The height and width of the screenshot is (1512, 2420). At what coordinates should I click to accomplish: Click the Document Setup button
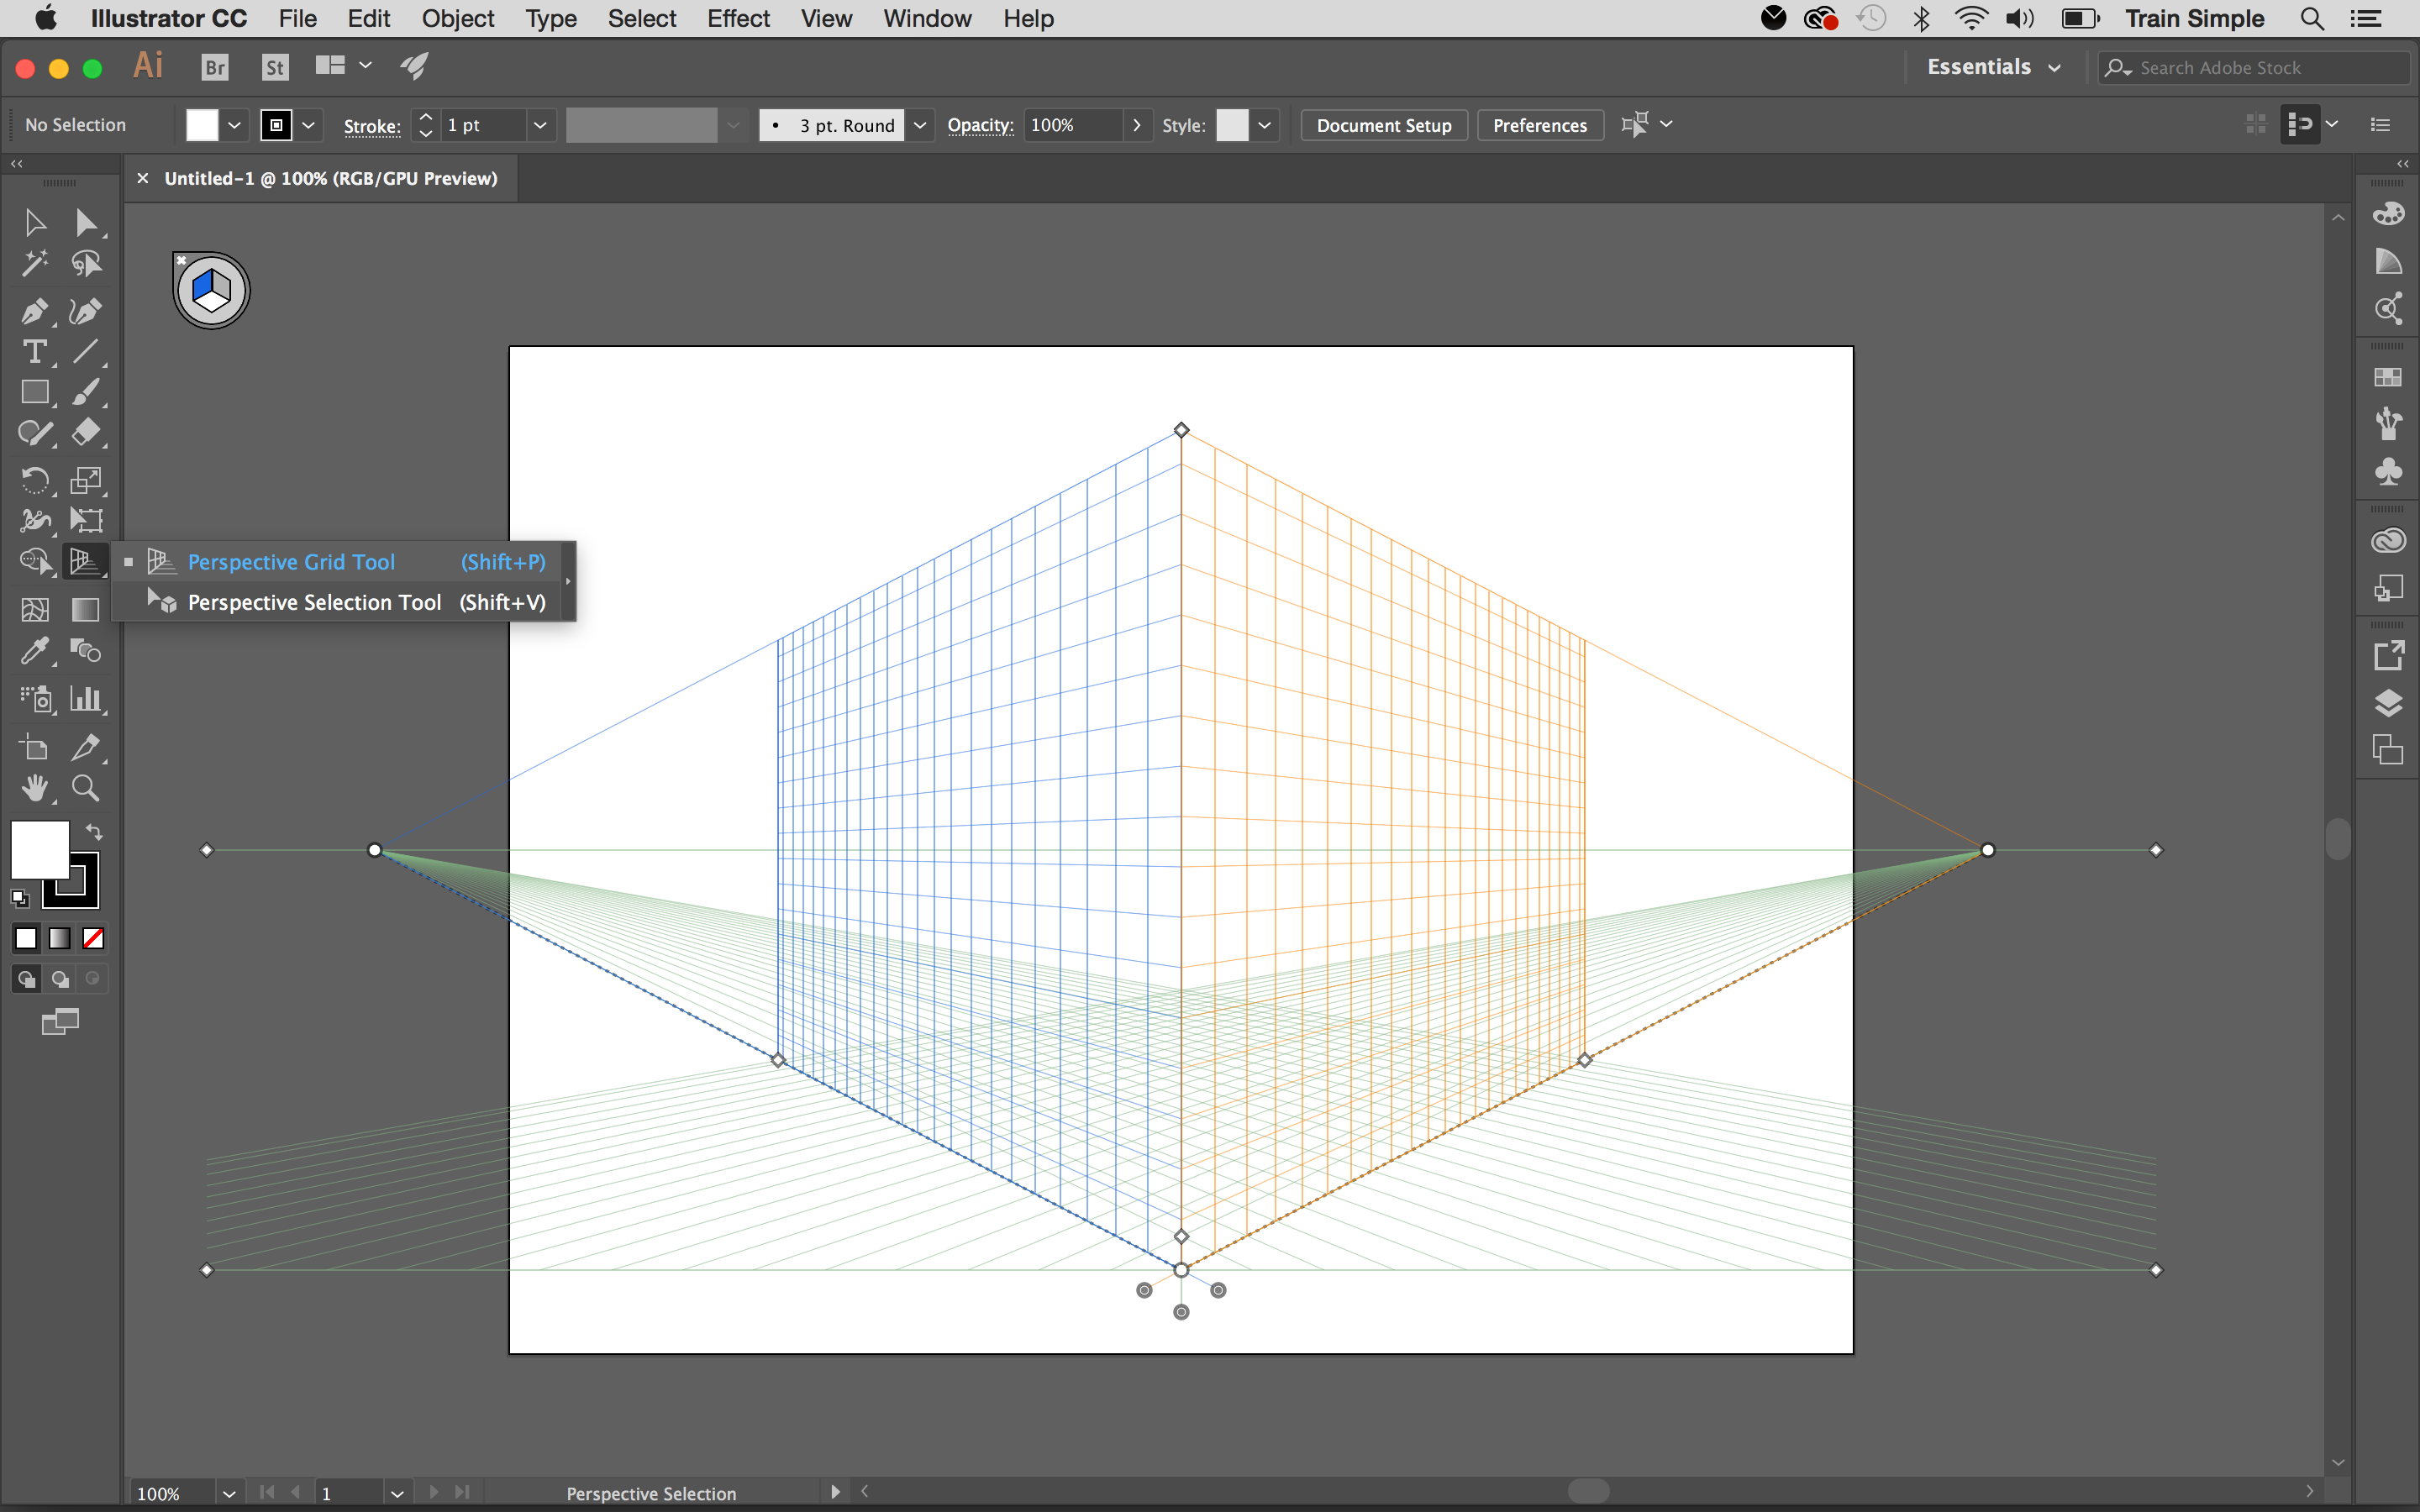point(1385,123)
